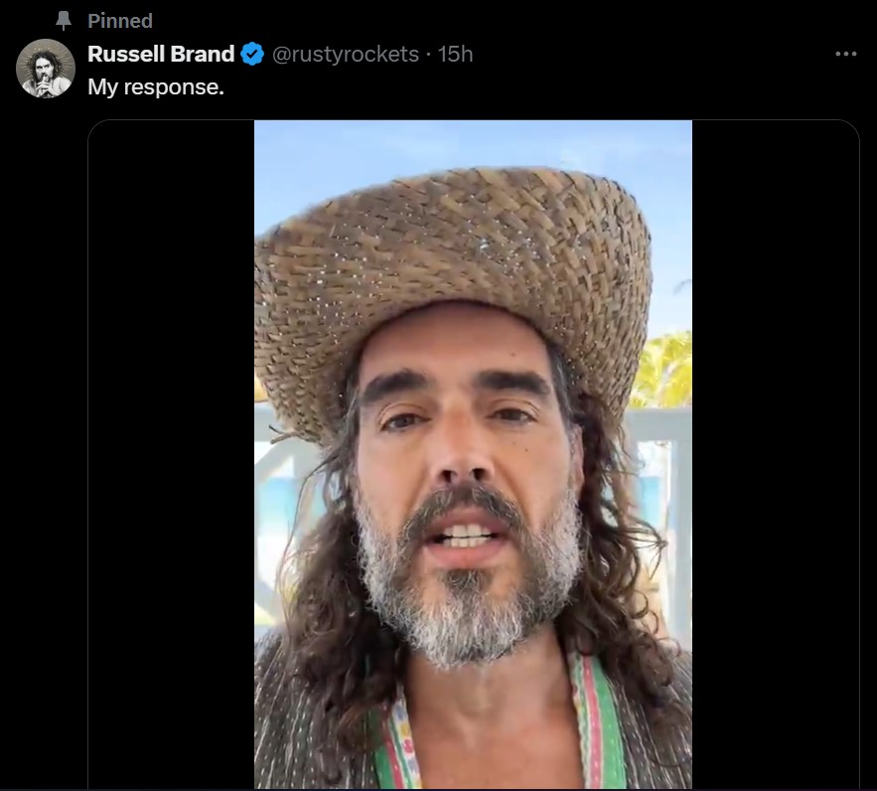
Task: Click the black right margin of the video player
Action: [x=775, y=454]
